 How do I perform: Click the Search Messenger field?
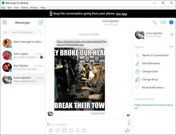23,32
